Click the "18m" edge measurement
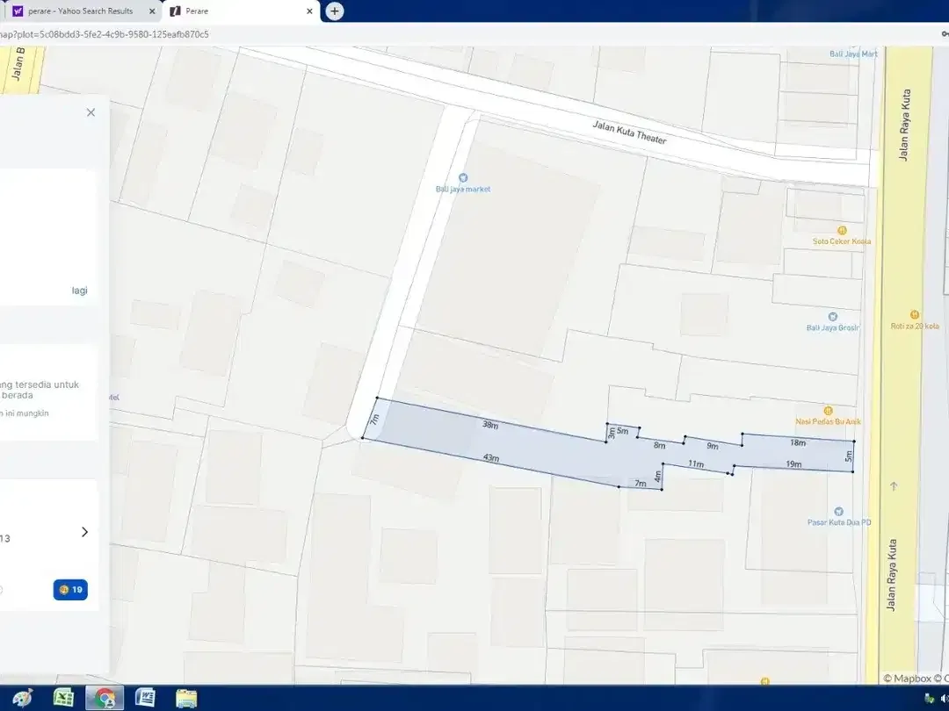Image resolution: width=949 pixels, height=711 pixels. click(798, 442)
